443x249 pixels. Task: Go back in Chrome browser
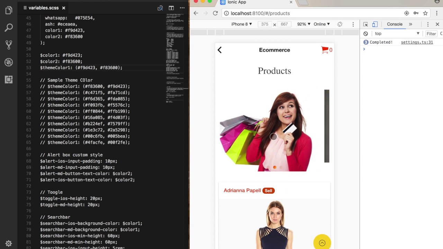pyautogui.click(x=196, y=13)
